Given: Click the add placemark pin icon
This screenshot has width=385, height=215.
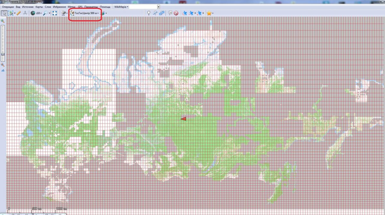Looking at the screenshot, I should (149, 13).
